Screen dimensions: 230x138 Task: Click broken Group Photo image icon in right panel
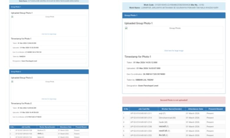pyautogui.click(x=126, y=28)
